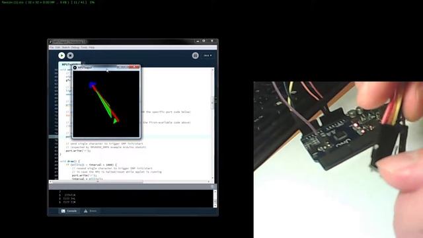This screenshot has height=238, width=423.
Task: Click the icon on the console divider bar
Action: tap(212, 186)
